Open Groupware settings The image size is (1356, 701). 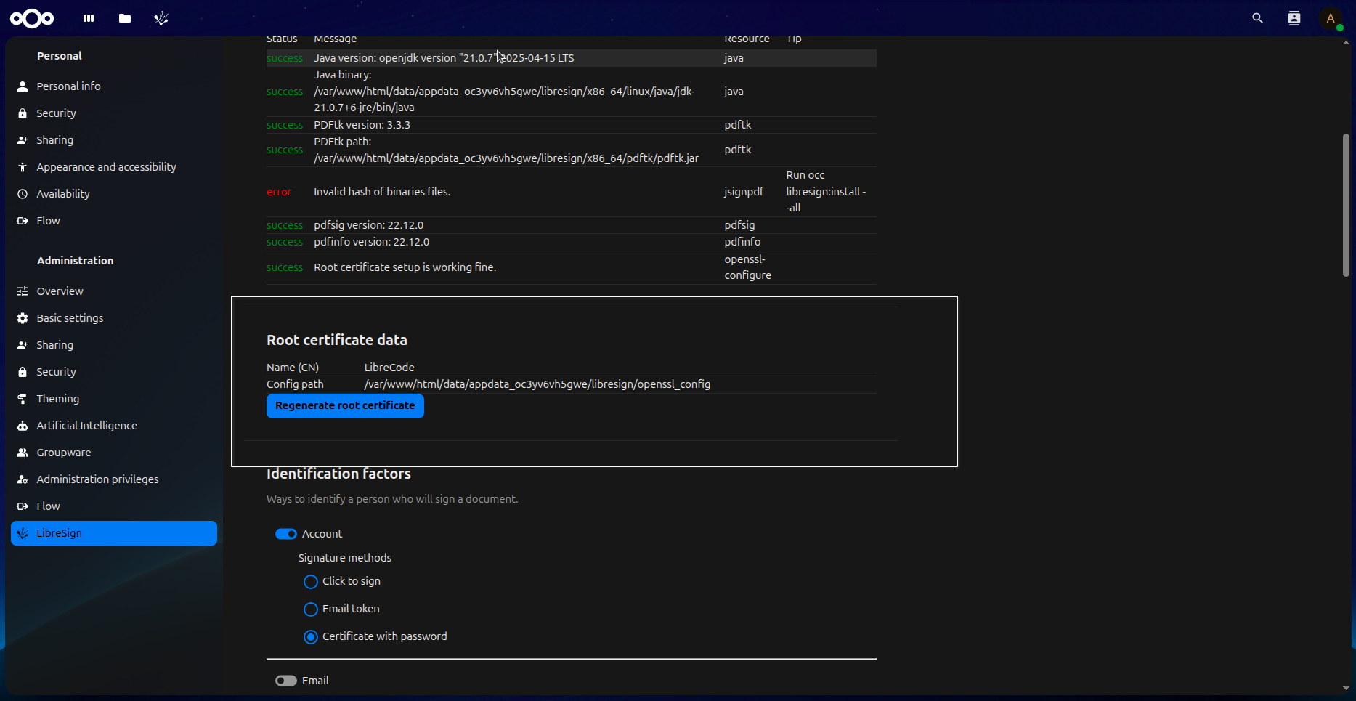[x=114, y=453]
